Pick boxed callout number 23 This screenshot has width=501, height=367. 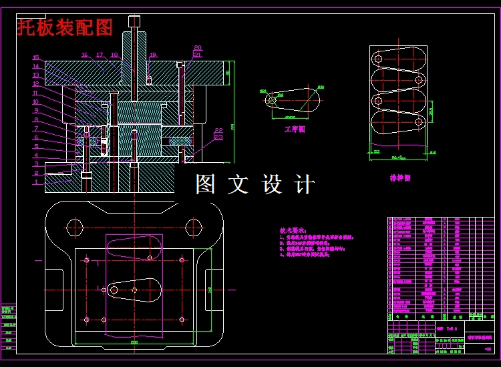pos(218,137)
